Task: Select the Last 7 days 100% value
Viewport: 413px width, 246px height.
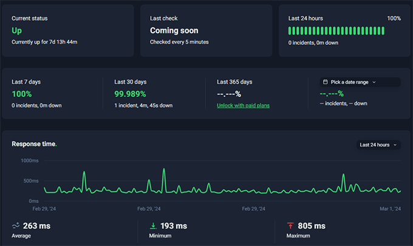Action: point(22,94)
